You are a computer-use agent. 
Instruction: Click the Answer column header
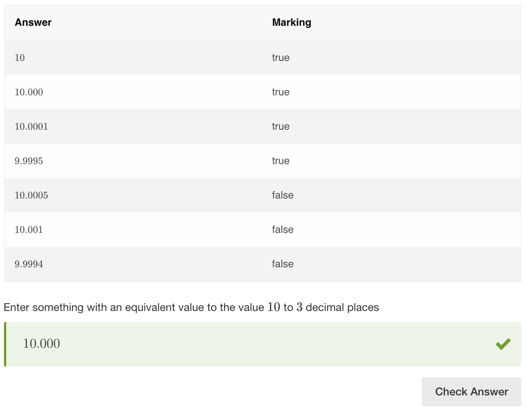click(33, 22)
